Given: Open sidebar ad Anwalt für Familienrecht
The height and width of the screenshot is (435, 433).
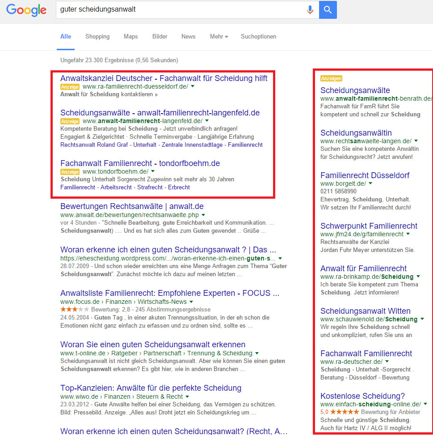Looking at the screenshot, I should coord(363,268).
